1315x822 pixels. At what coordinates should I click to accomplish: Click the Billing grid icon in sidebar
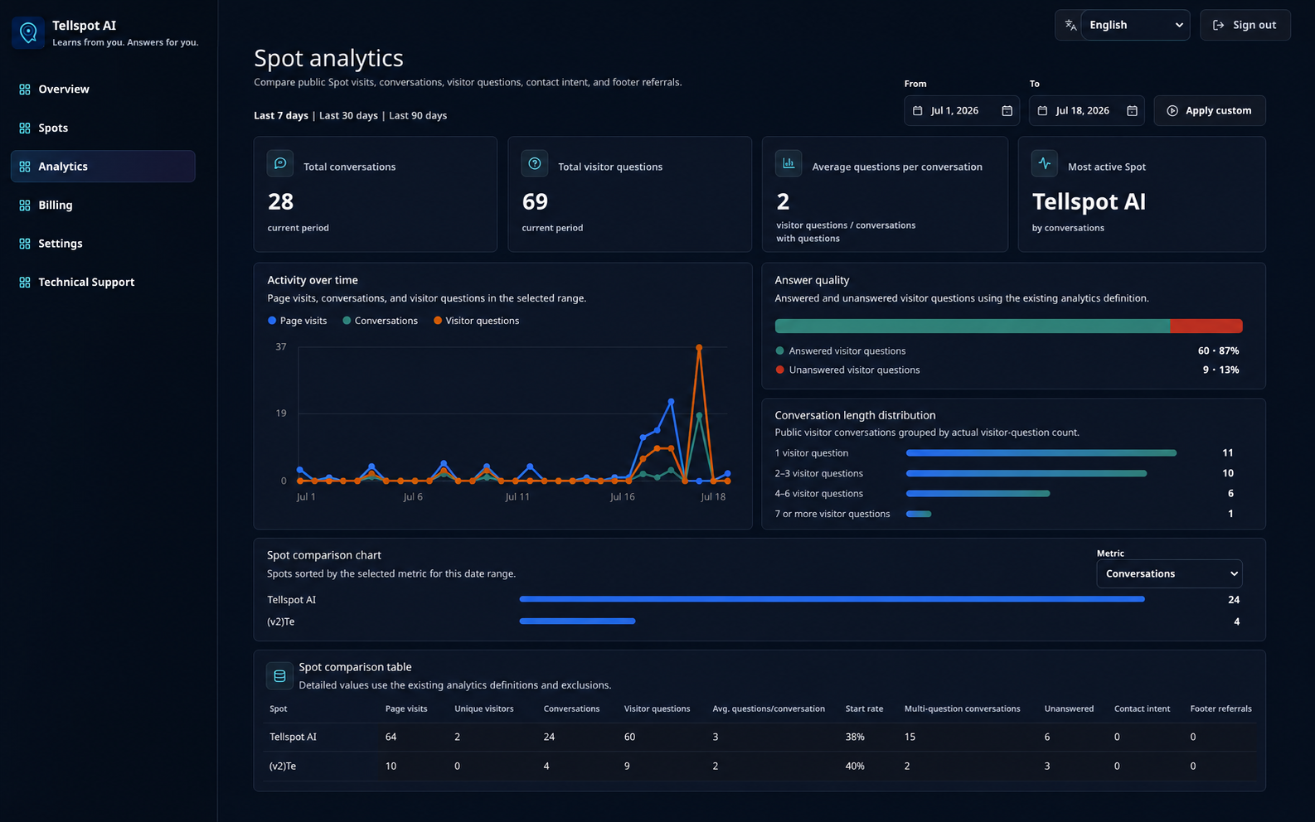(x=25, y=205)
